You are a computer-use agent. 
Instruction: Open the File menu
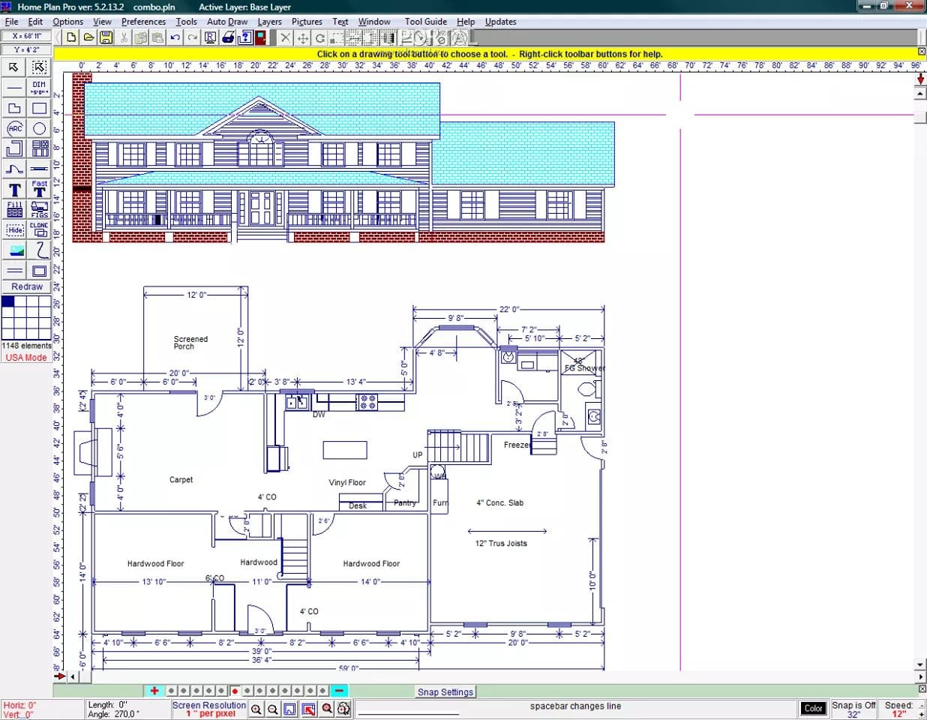click(x=11, y=22)
